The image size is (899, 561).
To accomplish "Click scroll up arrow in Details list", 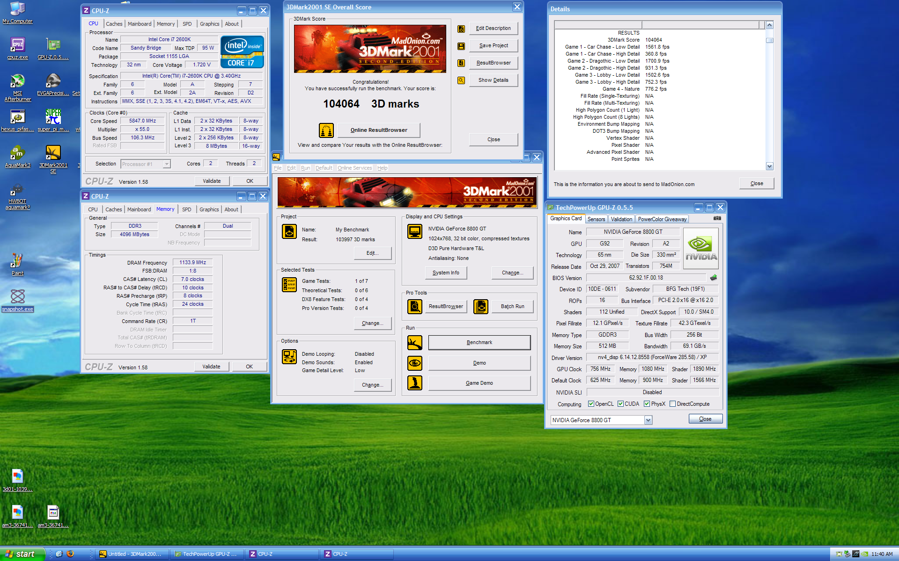I will (769, 25).
